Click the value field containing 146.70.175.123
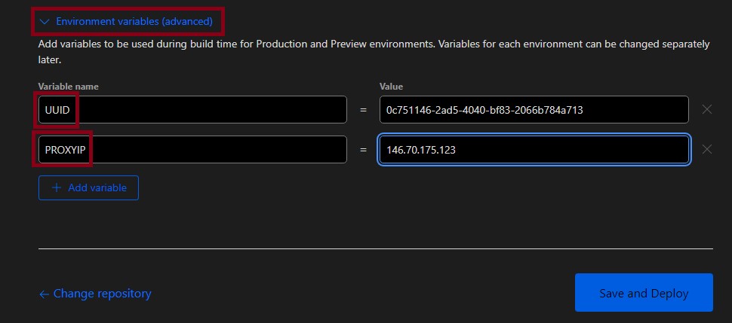 (534, 149)
